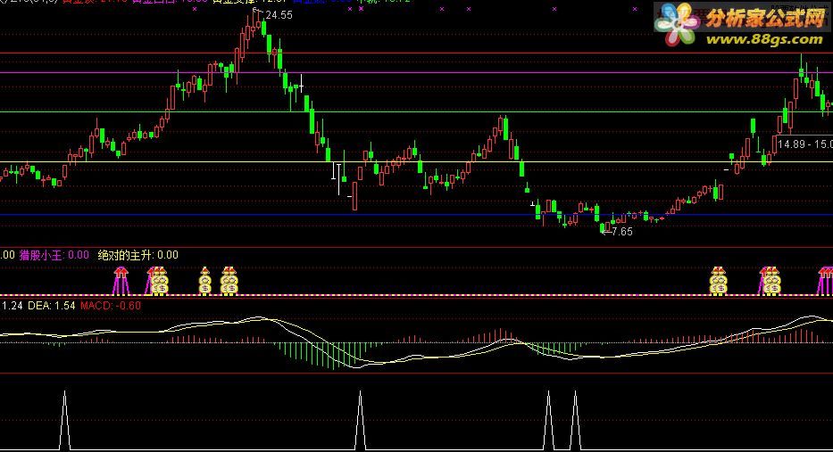Click the 猎股小王: 0.00 indicator label
The height and width of the screenshot is (452, 833).
tap(54, 255)
